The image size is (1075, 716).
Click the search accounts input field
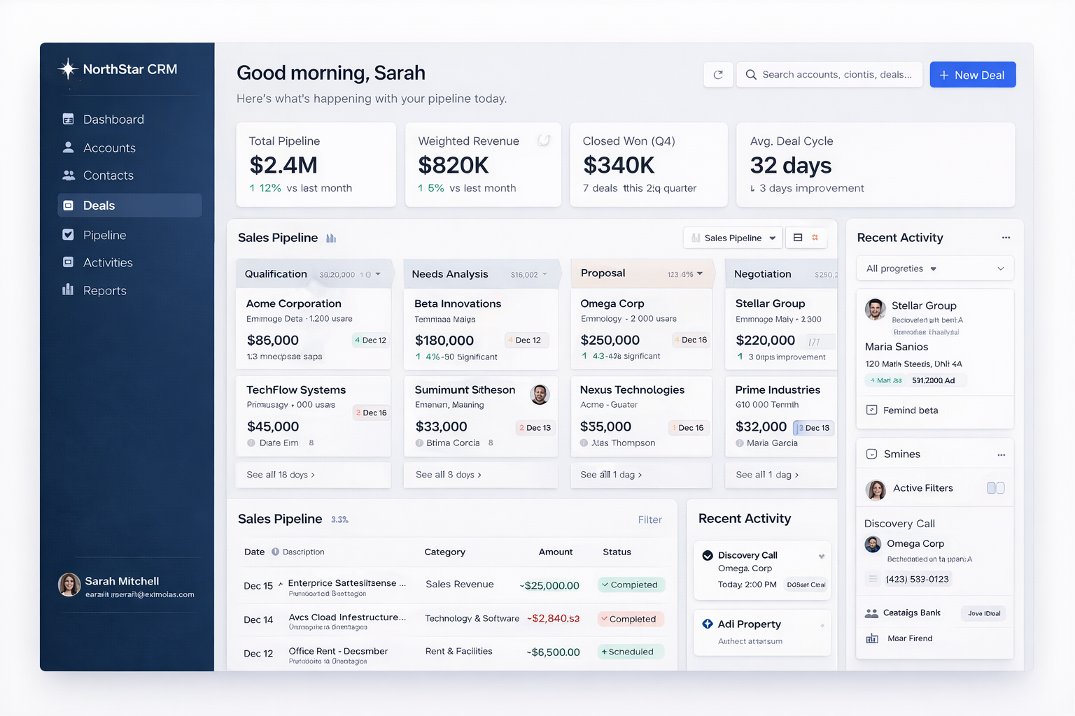836,75
